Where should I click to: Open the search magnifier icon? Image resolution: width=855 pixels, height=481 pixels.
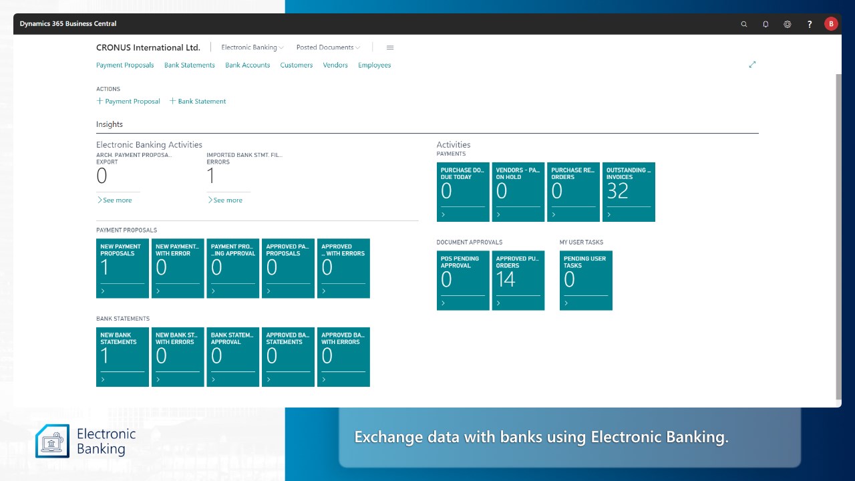(744, 24)
